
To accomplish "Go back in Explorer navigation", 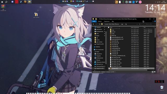I will pyautogui.click(x=93, y=24).
